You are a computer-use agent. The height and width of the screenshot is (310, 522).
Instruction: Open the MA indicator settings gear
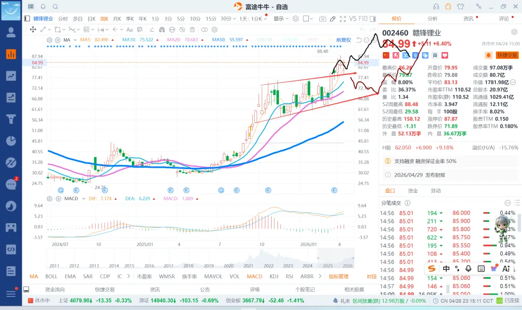coord(50,40)
